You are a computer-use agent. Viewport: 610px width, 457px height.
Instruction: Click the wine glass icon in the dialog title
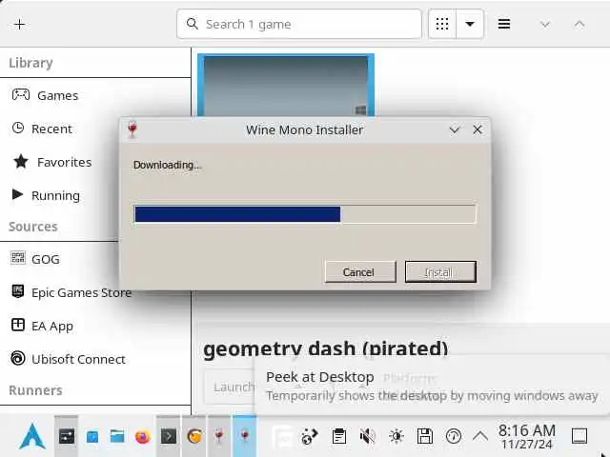pos(132,129)
